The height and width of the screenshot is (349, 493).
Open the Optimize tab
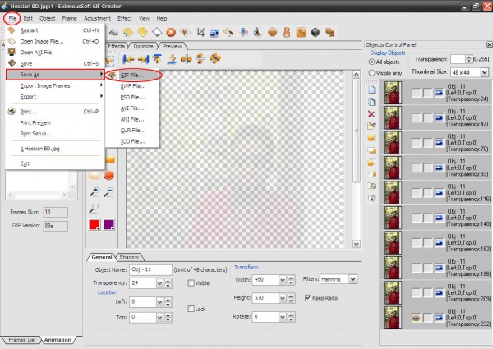(x=143, y=46)
